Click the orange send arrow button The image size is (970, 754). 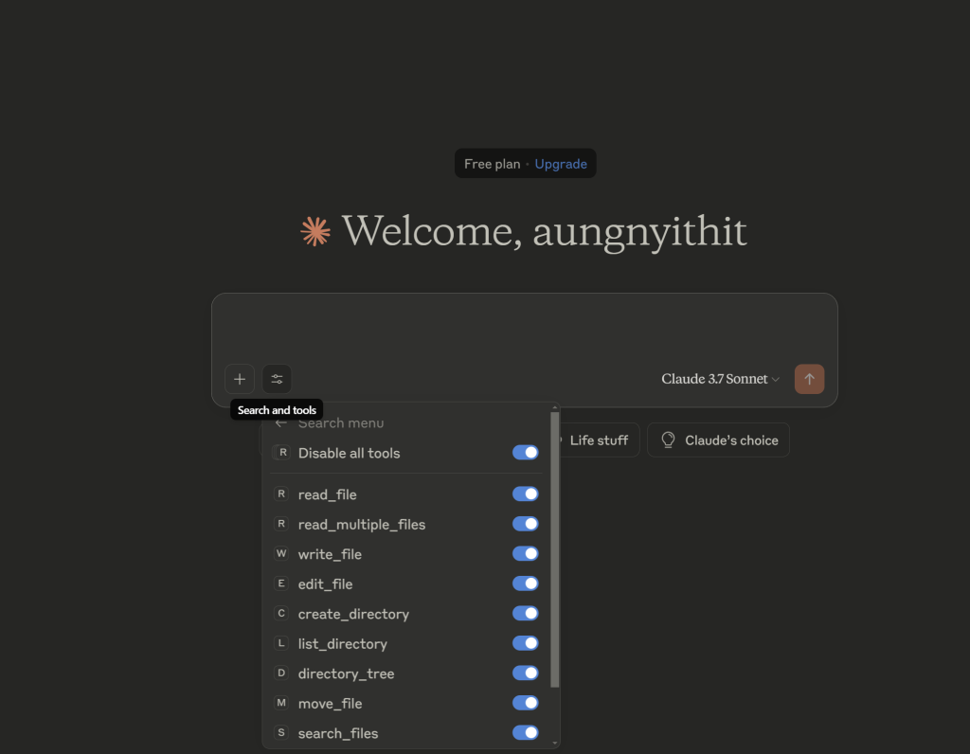point(809,379)
